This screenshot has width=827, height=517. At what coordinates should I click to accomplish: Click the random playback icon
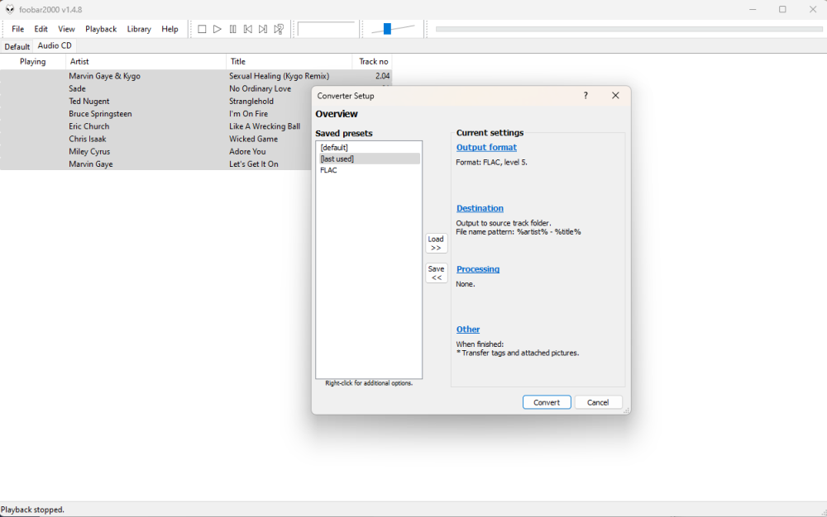click(x=279, y=29)
